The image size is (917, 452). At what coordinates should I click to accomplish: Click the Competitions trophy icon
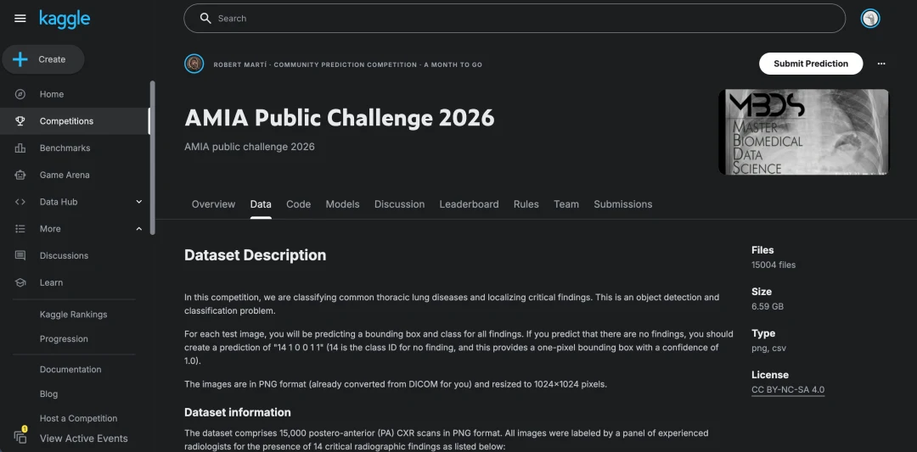[x=20, y=121]
